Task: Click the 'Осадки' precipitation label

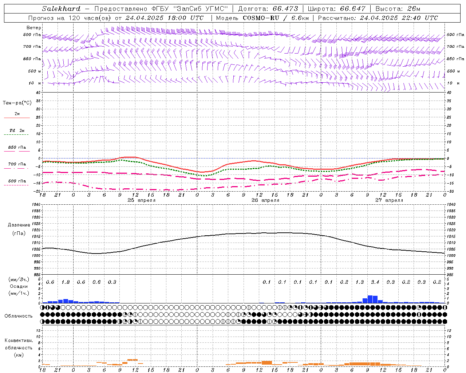Action: pyautogui.click(x=19, y=286)
